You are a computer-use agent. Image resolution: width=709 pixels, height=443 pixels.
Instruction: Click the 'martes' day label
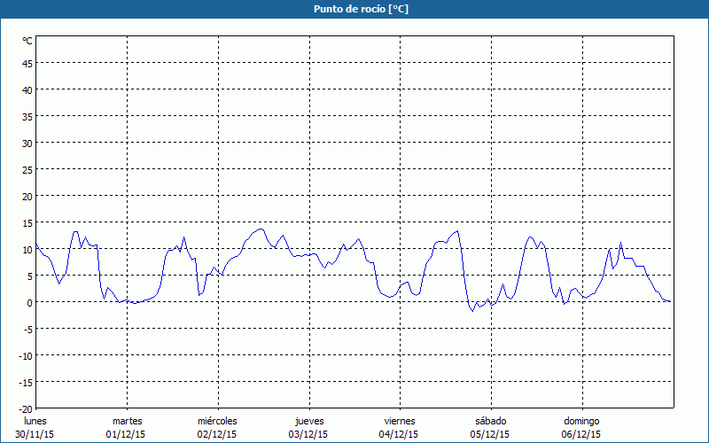(127, 421)
